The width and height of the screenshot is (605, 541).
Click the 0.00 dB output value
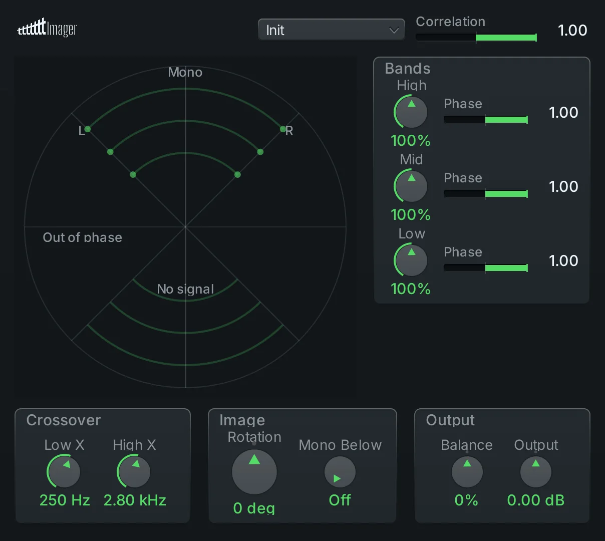pyautogui.click(x=536, y=500)
